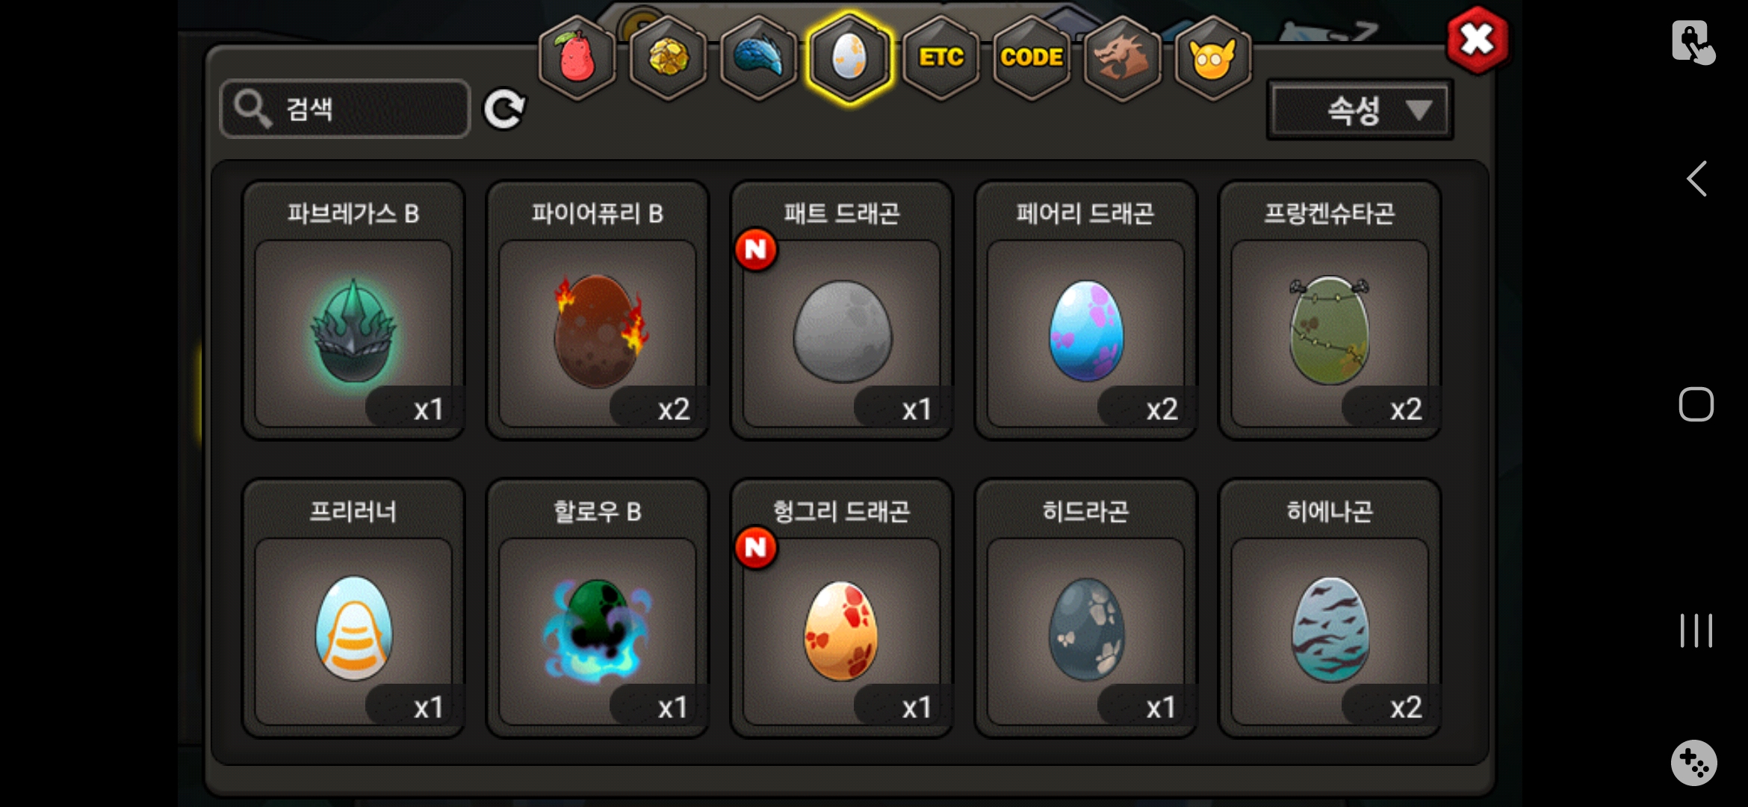Click the 검색 search input field
1748x807 pixels.
tap(345, 109)
